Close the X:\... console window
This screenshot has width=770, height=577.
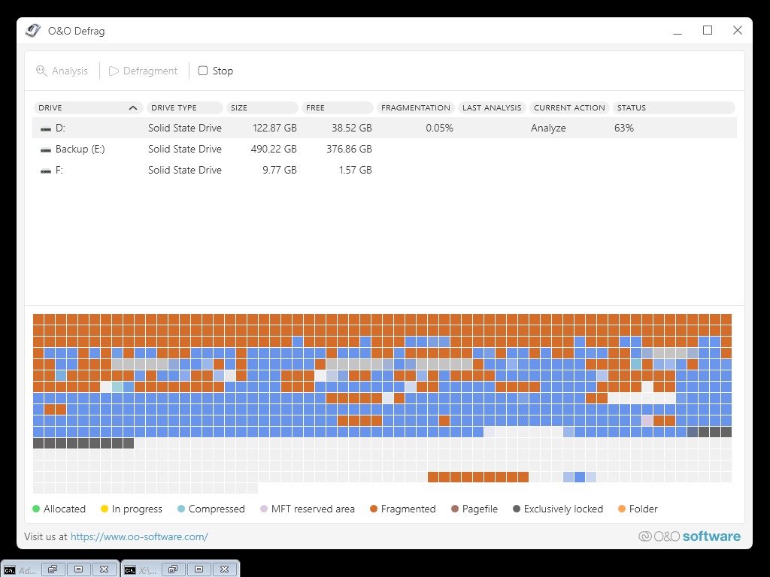pyautogui.click(x=224, y=569)
